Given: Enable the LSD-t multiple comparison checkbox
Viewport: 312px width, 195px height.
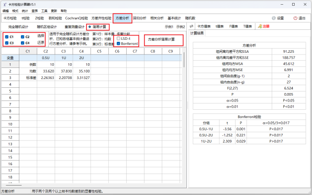Looking at the screenshot, I should [118, 38].
